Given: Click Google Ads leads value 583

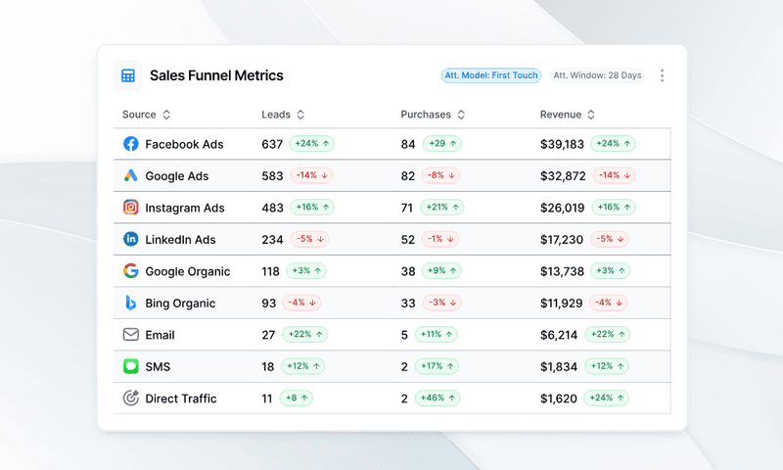Looking at the screenshot, I should [x=272, y=176].
